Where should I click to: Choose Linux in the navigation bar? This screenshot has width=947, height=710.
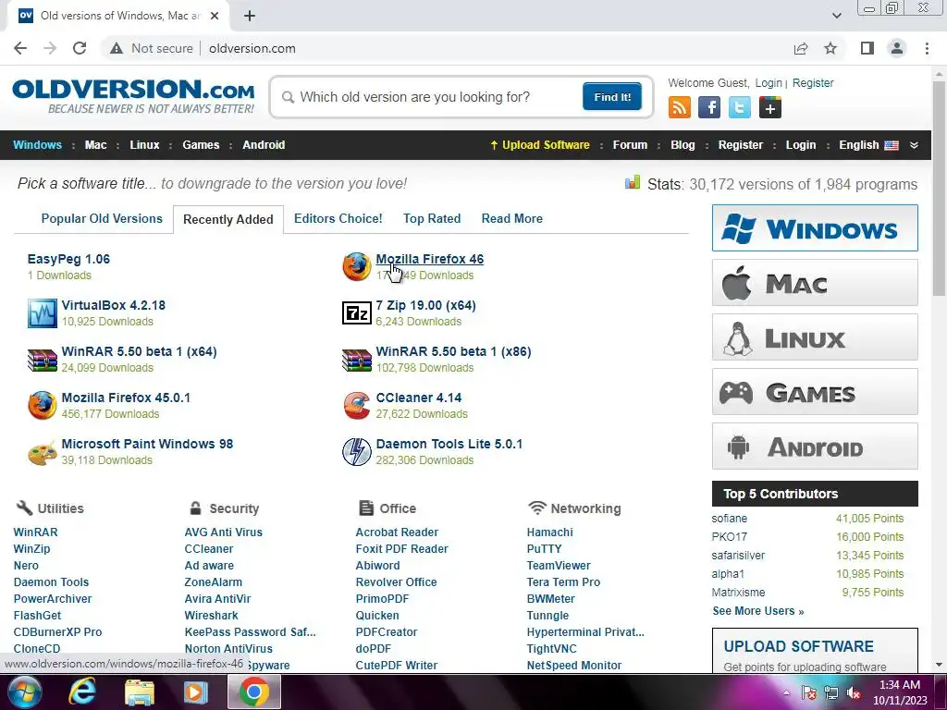coord(144,145)
